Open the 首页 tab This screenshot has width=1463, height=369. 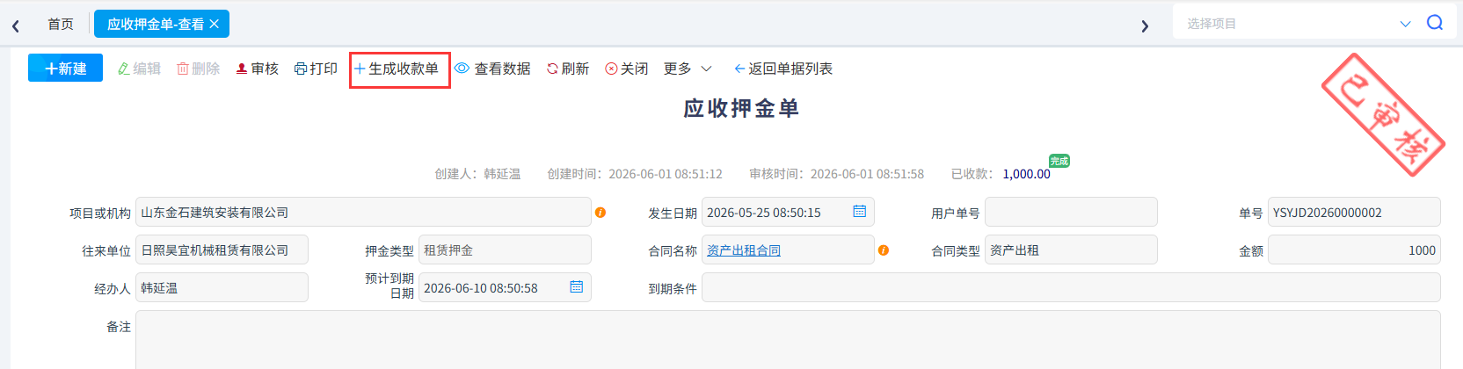(x=61, y=24)
